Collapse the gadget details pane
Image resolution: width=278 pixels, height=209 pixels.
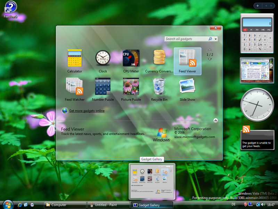215,120
